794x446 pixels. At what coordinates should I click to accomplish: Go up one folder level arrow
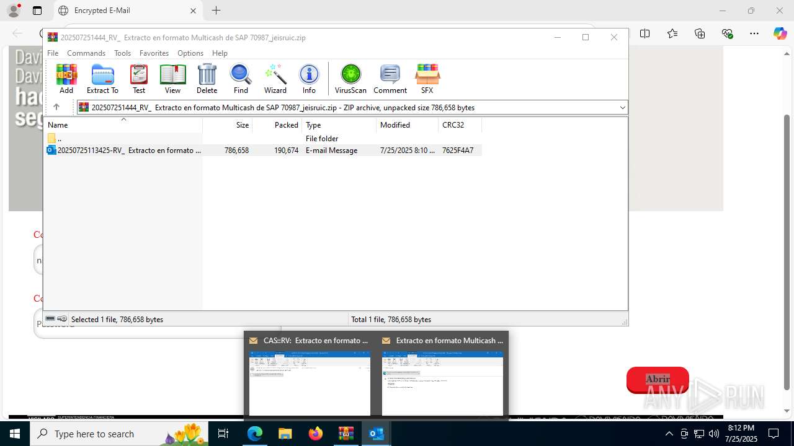point(56,107)
